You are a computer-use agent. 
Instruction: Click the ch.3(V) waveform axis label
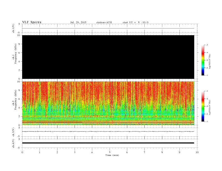pos(13,132)
